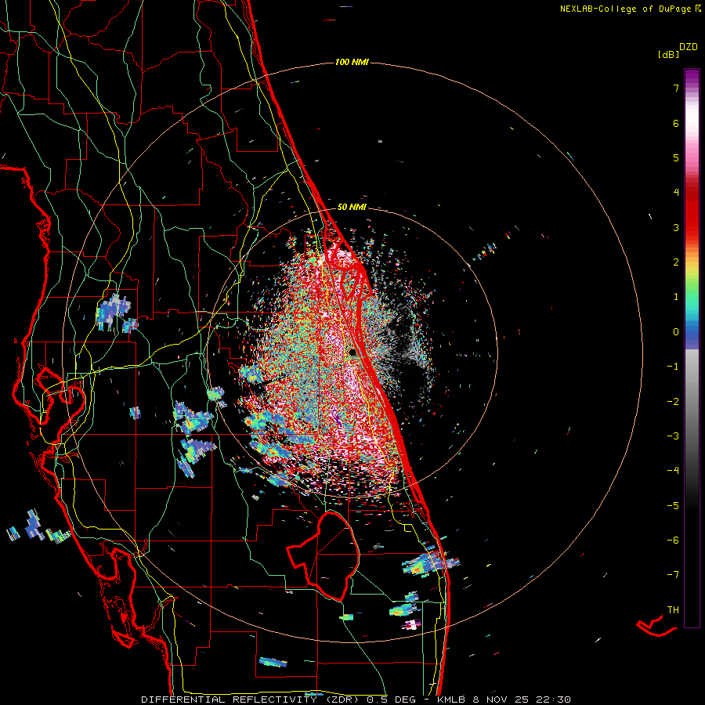The image size is (705, 705).
Task: Click the 22:30 timestamp
Action: tap(555, 700)
